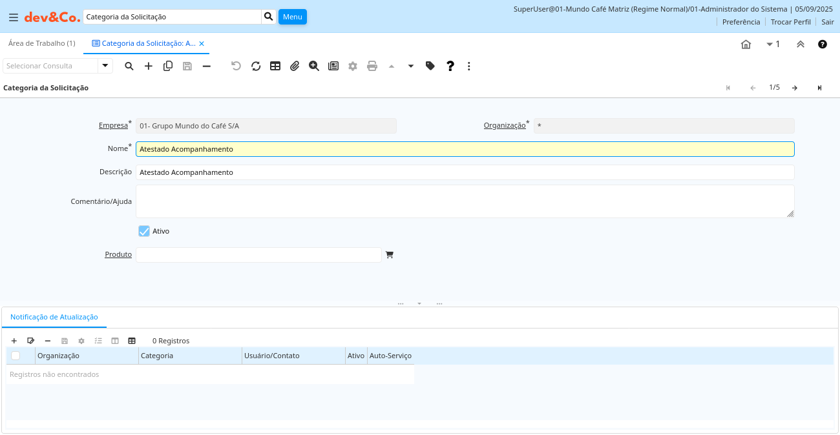
Task: Click the Trocar Perfil link
Action: coord(790,22)
